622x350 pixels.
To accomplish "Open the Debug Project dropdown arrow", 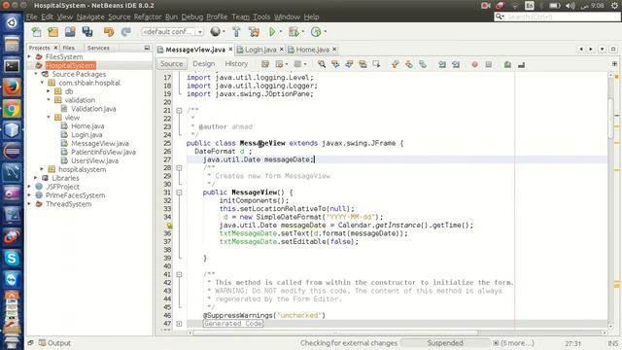I will point(303,31).
